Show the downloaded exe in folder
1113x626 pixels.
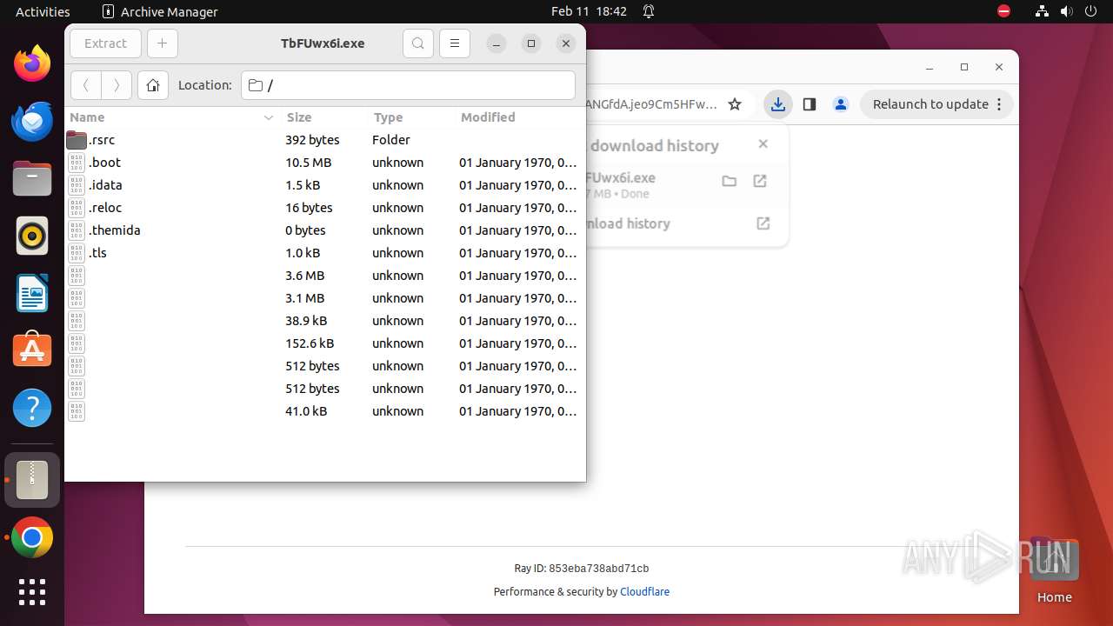[x=730, y=181]
